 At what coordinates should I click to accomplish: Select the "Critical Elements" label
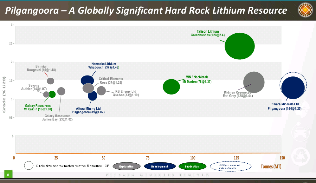111,79
